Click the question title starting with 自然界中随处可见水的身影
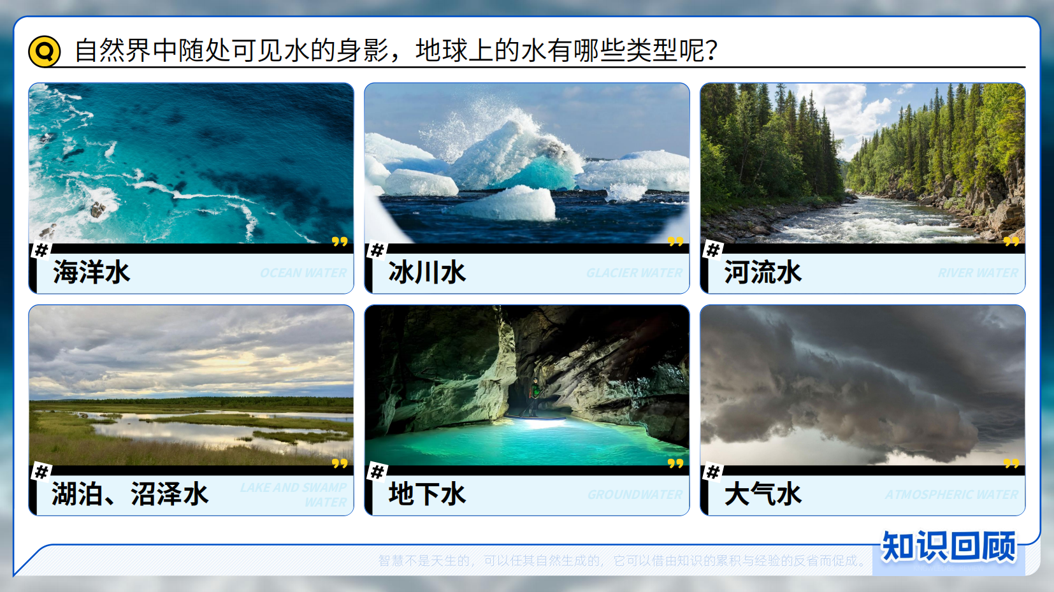 (x=396, y=50)
